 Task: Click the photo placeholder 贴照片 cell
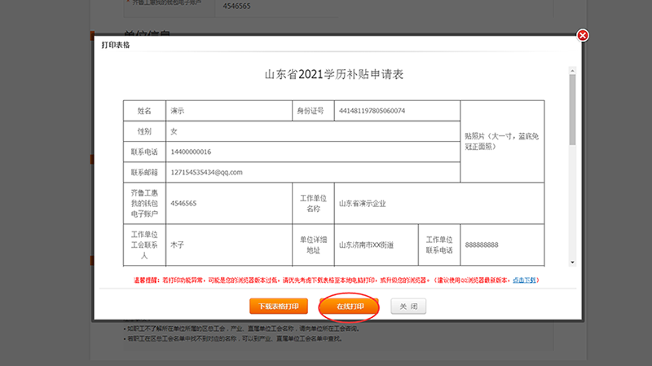[x=502, y=141]
